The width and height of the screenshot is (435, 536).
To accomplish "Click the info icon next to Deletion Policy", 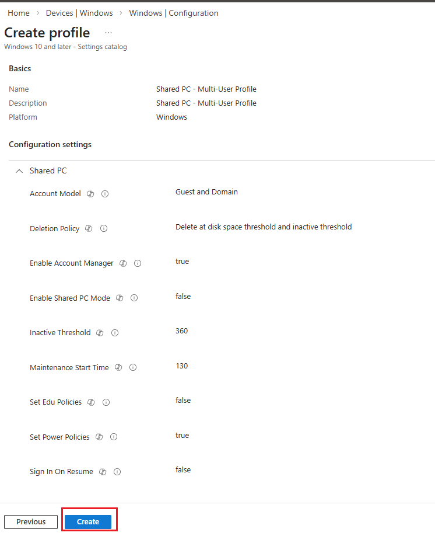I will (x=104, y=229).
